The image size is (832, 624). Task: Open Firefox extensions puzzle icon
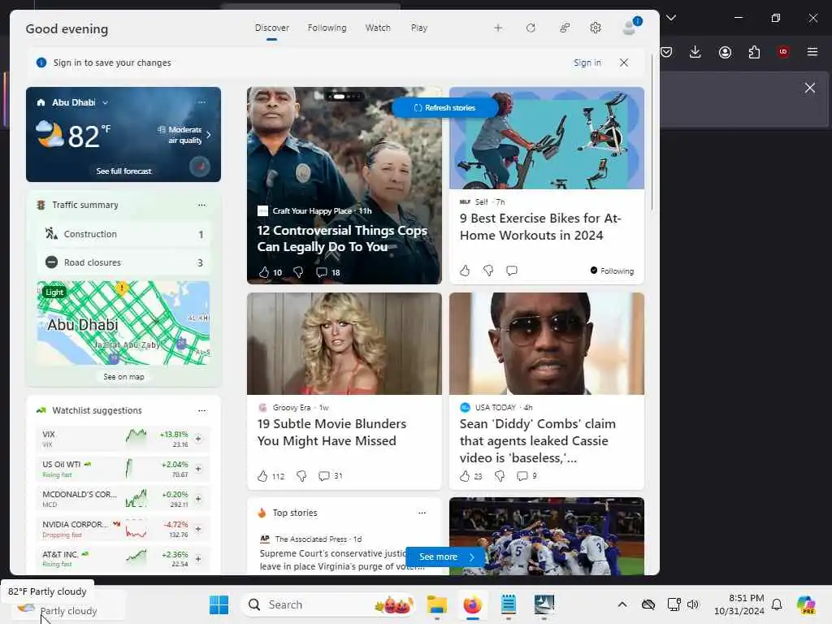tap(754, 51)
